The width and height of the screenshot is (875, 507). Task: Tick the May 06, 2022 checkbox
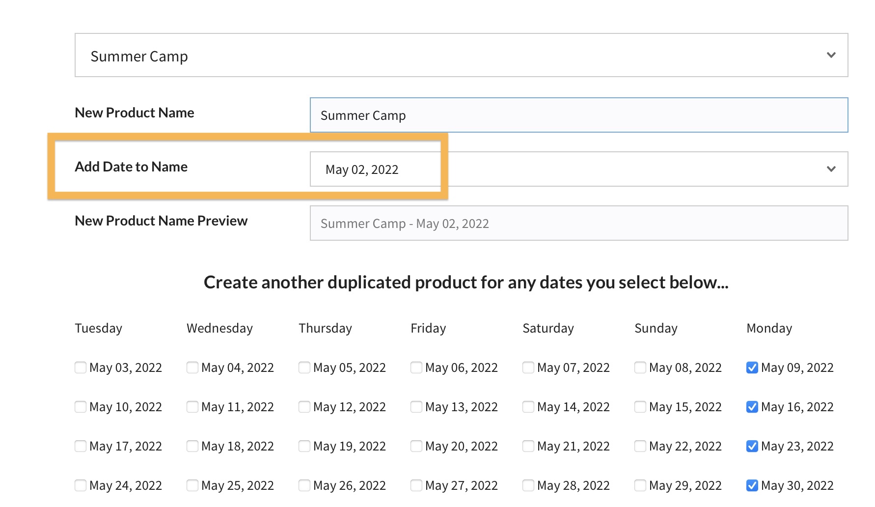[416, 367]
